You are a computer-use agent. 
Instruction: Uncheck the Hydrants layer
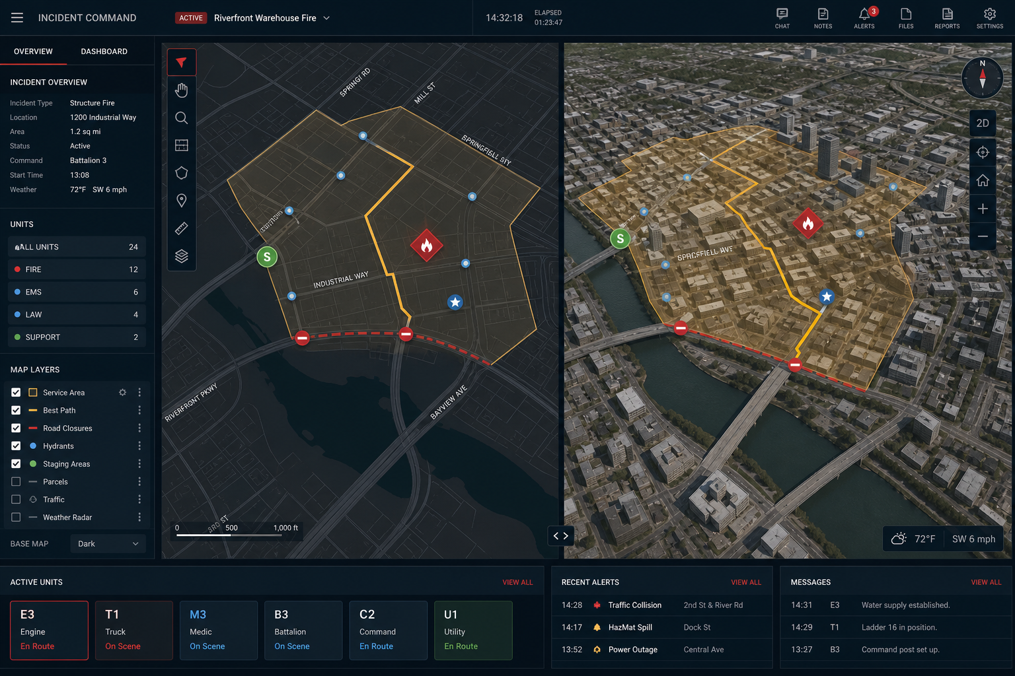[16, 446]
